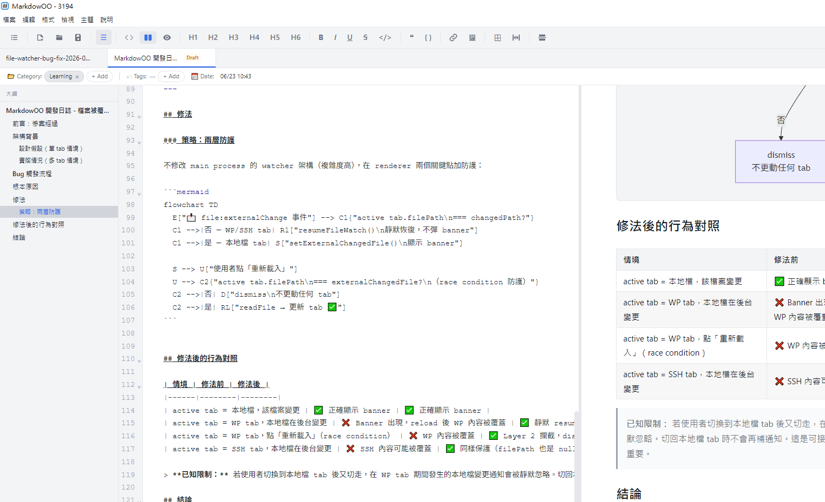Go to 結論 in outline
The image size is (825, 502).
[x=19, y=238]
